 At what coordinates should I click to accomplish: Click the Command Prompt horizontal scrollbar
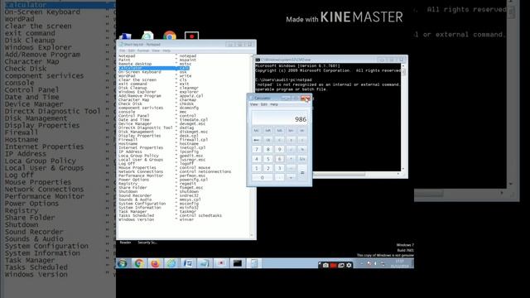357,174
